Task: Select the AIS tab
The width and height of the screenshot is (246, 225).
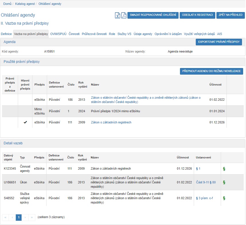Action: (x=220, y=34)
